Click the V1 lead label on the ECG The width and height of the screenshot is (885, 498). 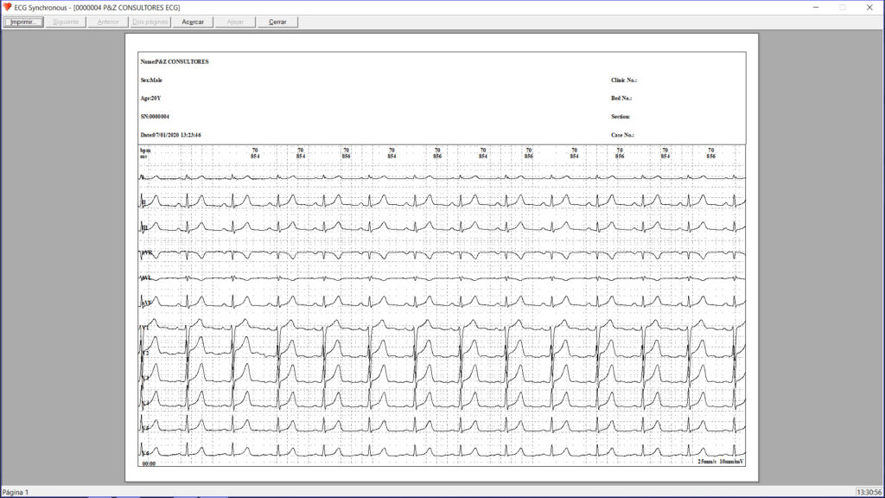[x=145, y=329]
